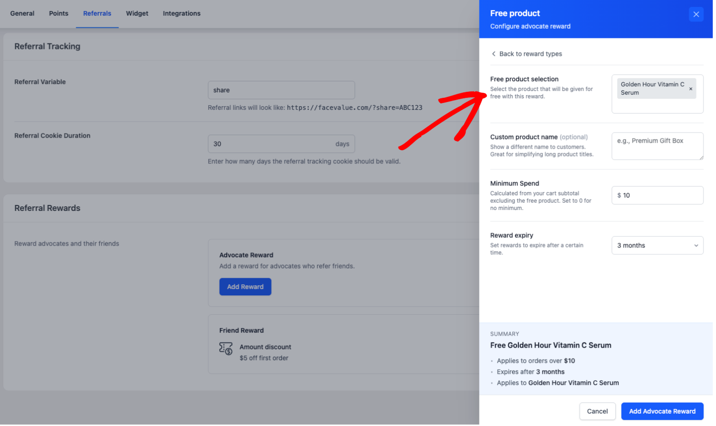This screenshot has height=426, width=716.
Task: Edit the Referral Variable input
Action: (281, 90)
